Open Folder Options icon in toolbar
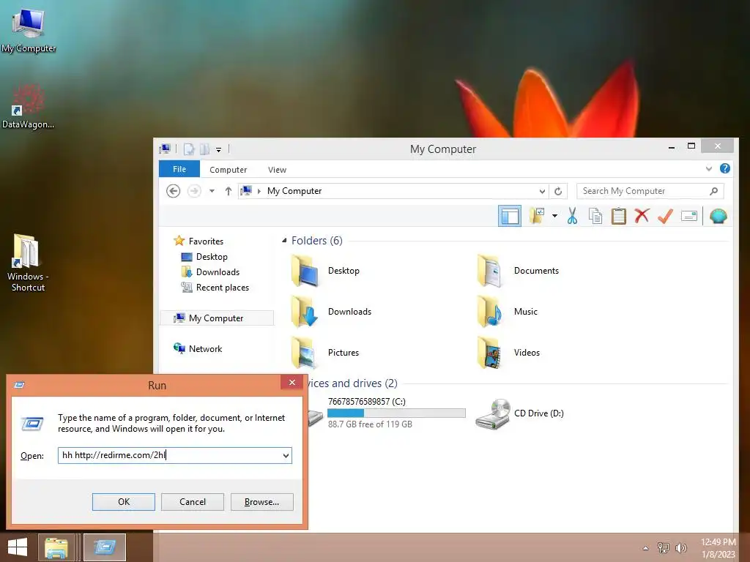Viewport: 750px width, 562px height. coord(537,216)
